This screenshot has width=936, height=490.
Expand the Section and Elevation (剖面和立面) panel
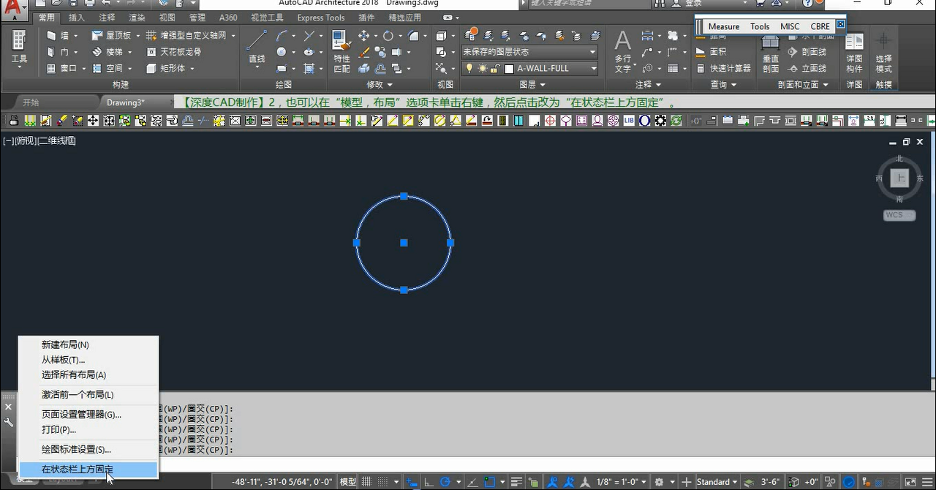click(x=802, y=85)
